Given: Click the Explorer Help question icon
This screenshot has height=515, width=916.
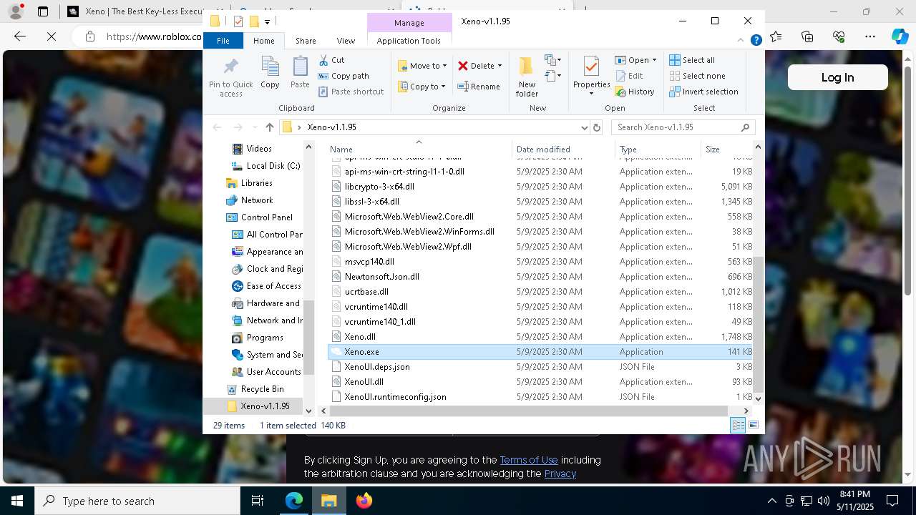Looking at the screenshot, I should tap(756, 41).
